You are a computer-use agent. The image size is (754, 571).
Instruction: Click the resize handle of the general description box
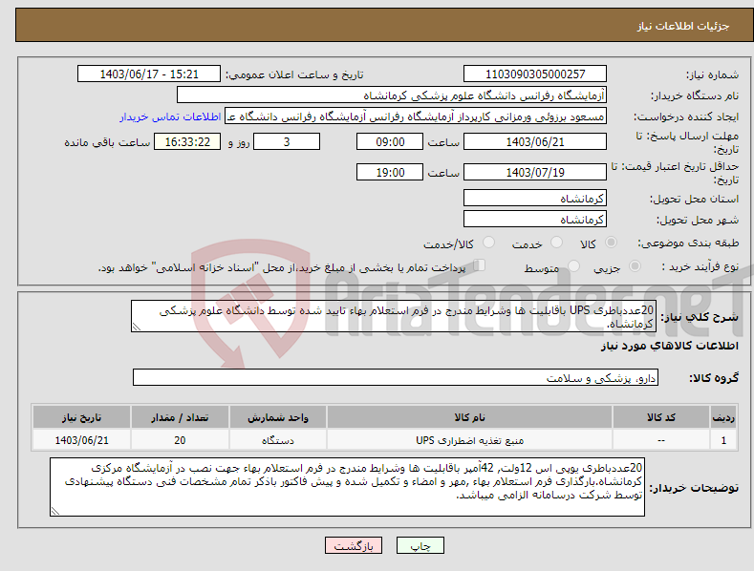pyautogui.click(x=136, y=328)
